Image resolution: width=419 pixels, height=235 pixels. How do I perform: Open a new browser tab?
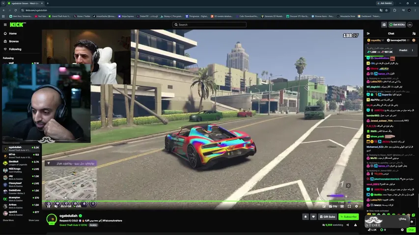click(48, 3)
